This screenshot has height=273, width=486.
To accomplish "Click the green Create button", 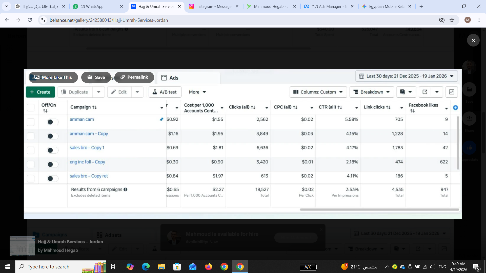I will pos(40,92).
